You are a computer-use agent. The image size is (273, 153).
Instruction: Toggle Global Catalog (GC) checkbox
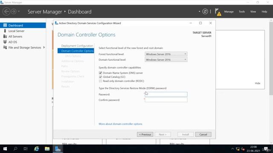click(x=101, y=77)
